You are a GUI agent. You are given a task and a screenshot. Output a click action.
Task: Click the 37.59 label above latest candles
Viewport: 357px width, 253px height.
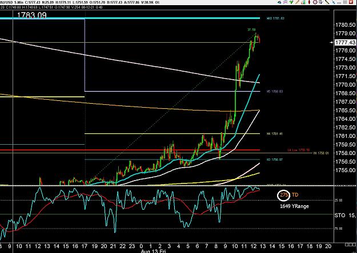point(251,30)
